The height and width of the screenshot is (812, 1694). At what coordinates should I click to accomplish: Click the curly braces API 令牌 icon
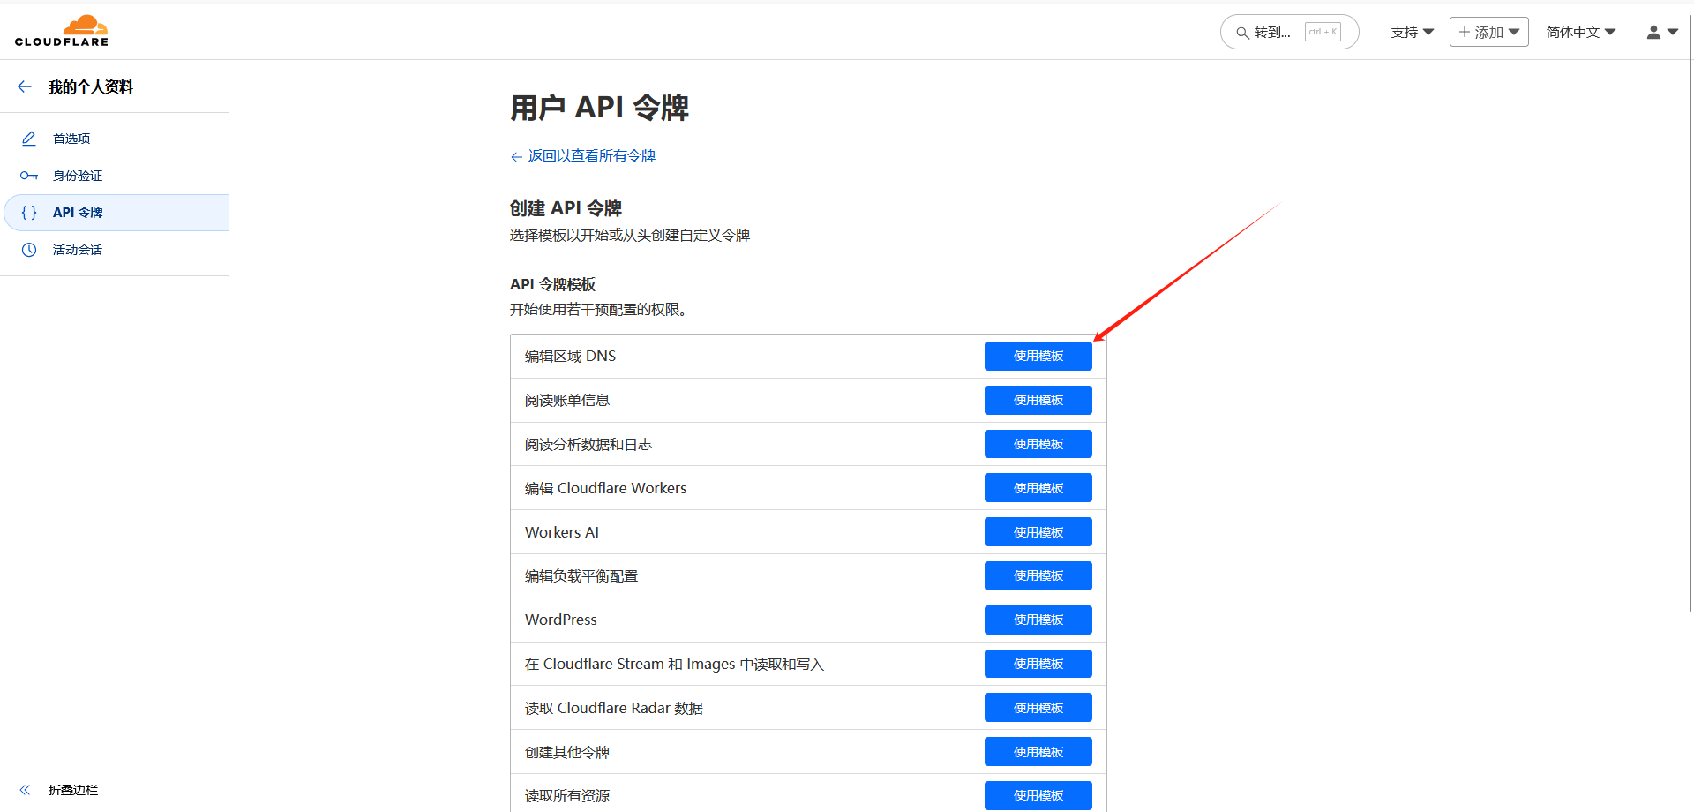[29, 213]
